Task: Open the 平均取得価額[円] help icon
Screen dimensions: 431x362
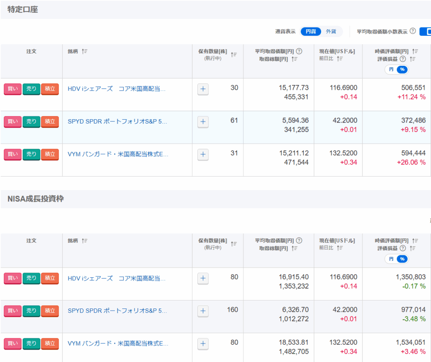Action: [x=299, y=51]
